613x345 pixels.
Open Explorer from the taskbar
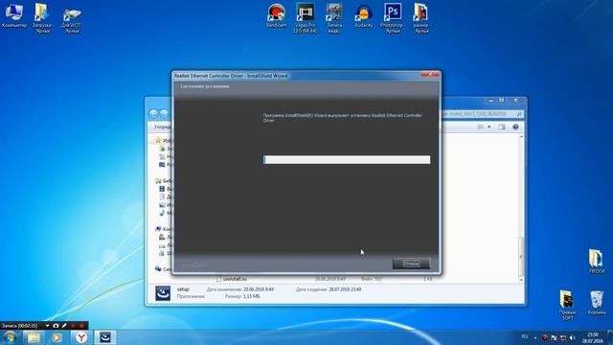click(34, 337)
